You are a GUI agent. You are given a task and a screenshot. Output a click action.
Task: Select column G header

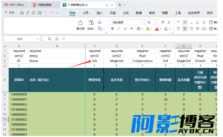click(x=184, y=46)
